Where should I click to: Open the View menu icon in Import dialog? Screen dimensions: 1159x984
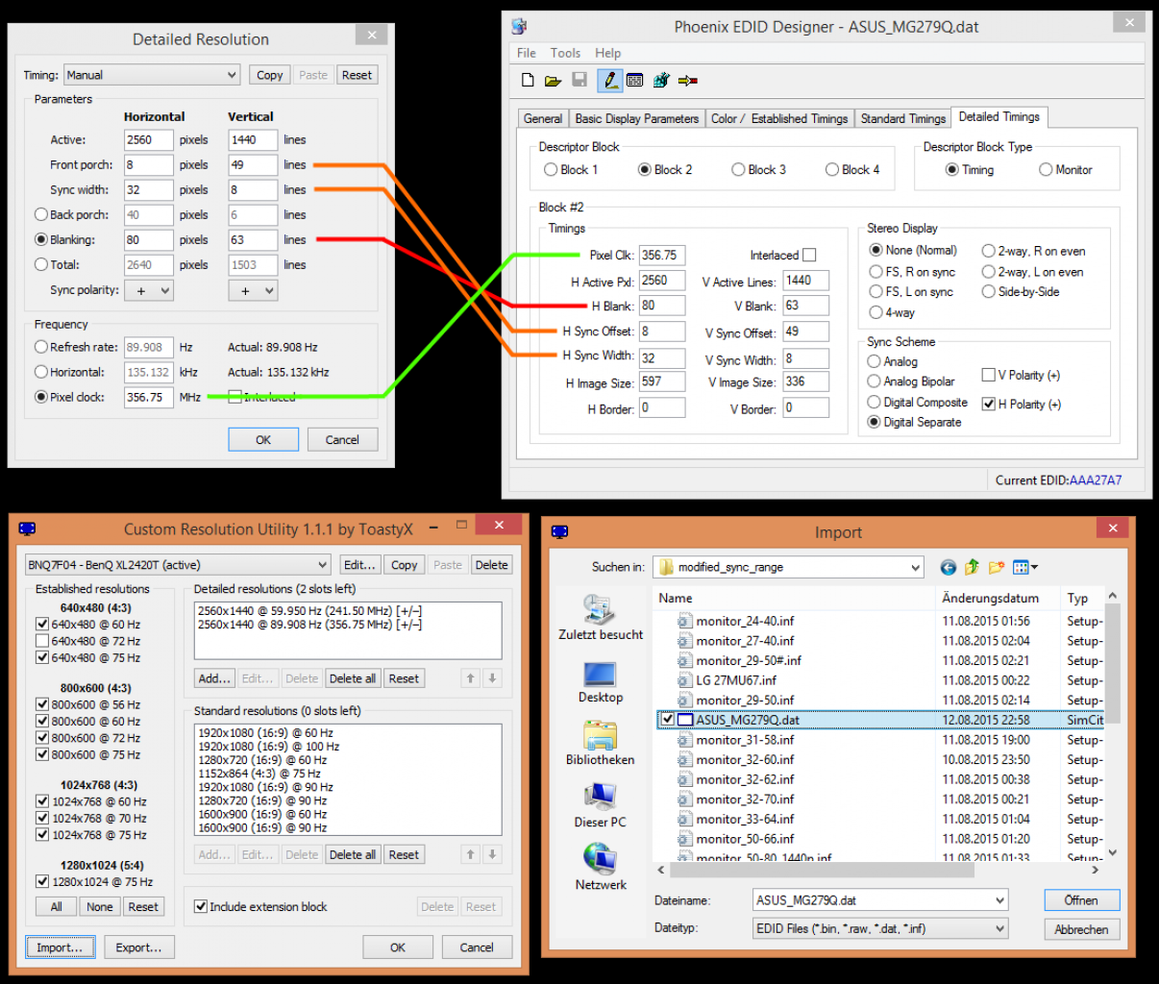tap(1025, 568)
